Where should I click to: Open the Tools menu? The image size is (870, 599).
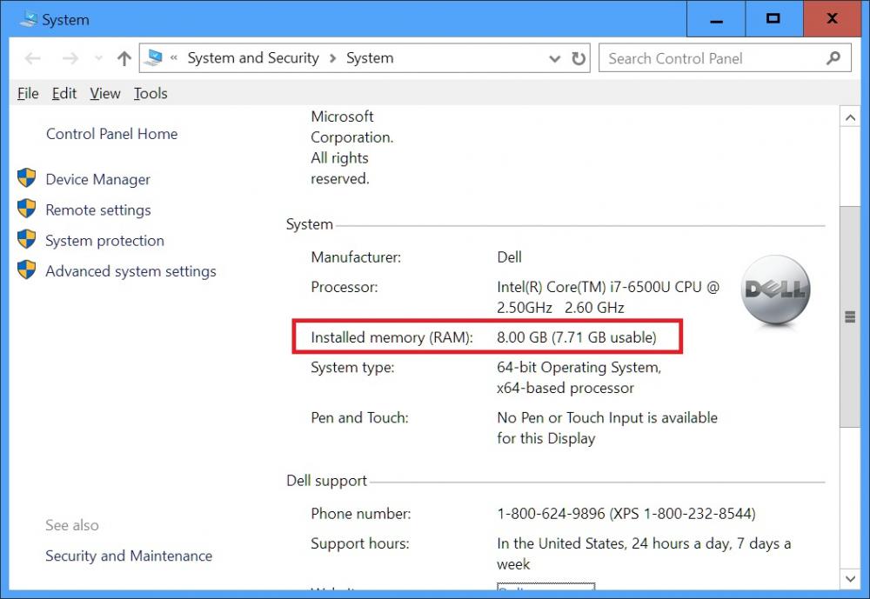(151, 93)
